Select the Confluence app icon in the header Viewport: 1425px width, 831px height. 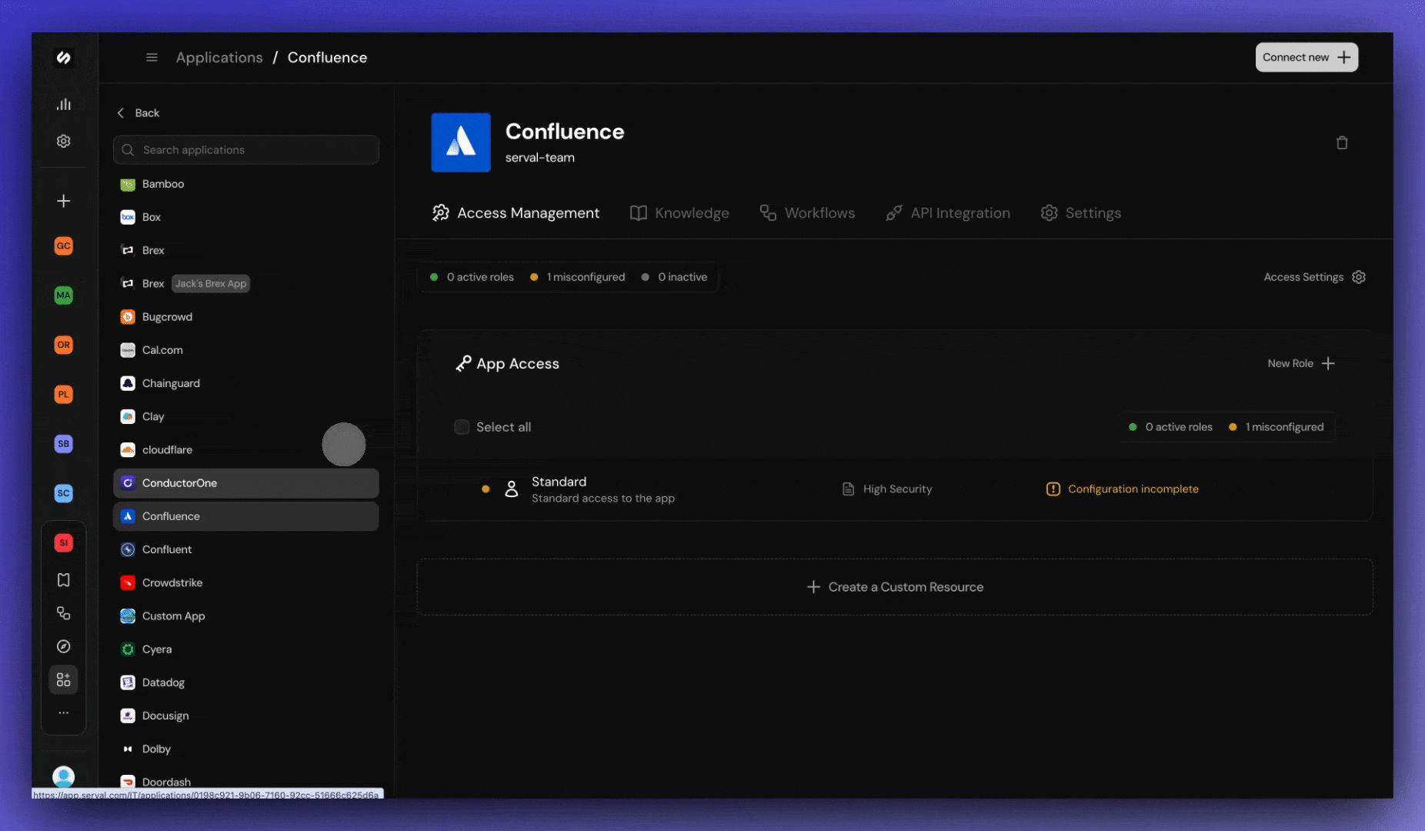460,142
